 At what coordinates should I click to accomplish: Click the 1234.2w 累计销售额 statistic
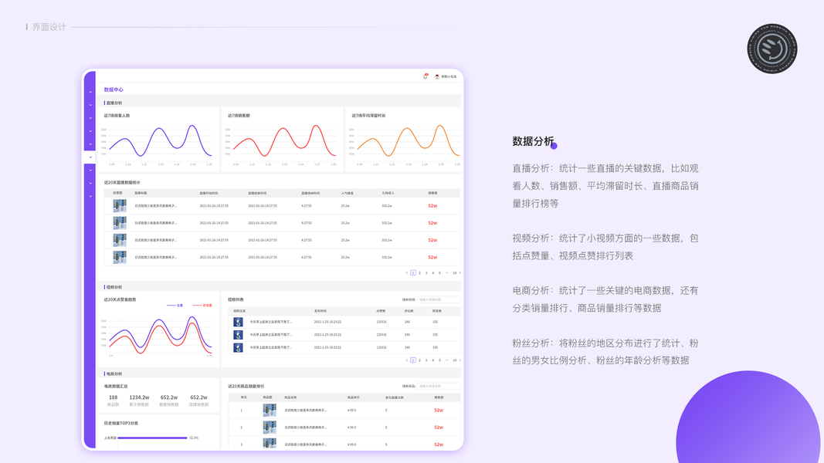139,400
